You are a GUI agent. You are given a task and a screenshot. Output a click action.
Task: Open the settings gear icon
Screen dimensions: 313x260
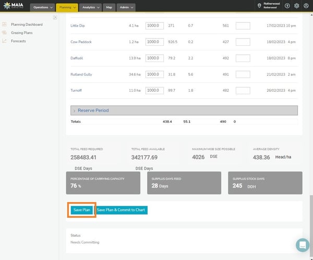(x=296, y=6)
